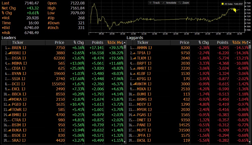Select BKSL IJ ticker row
Screen dimensions: 252x145
tap(188, 140)
